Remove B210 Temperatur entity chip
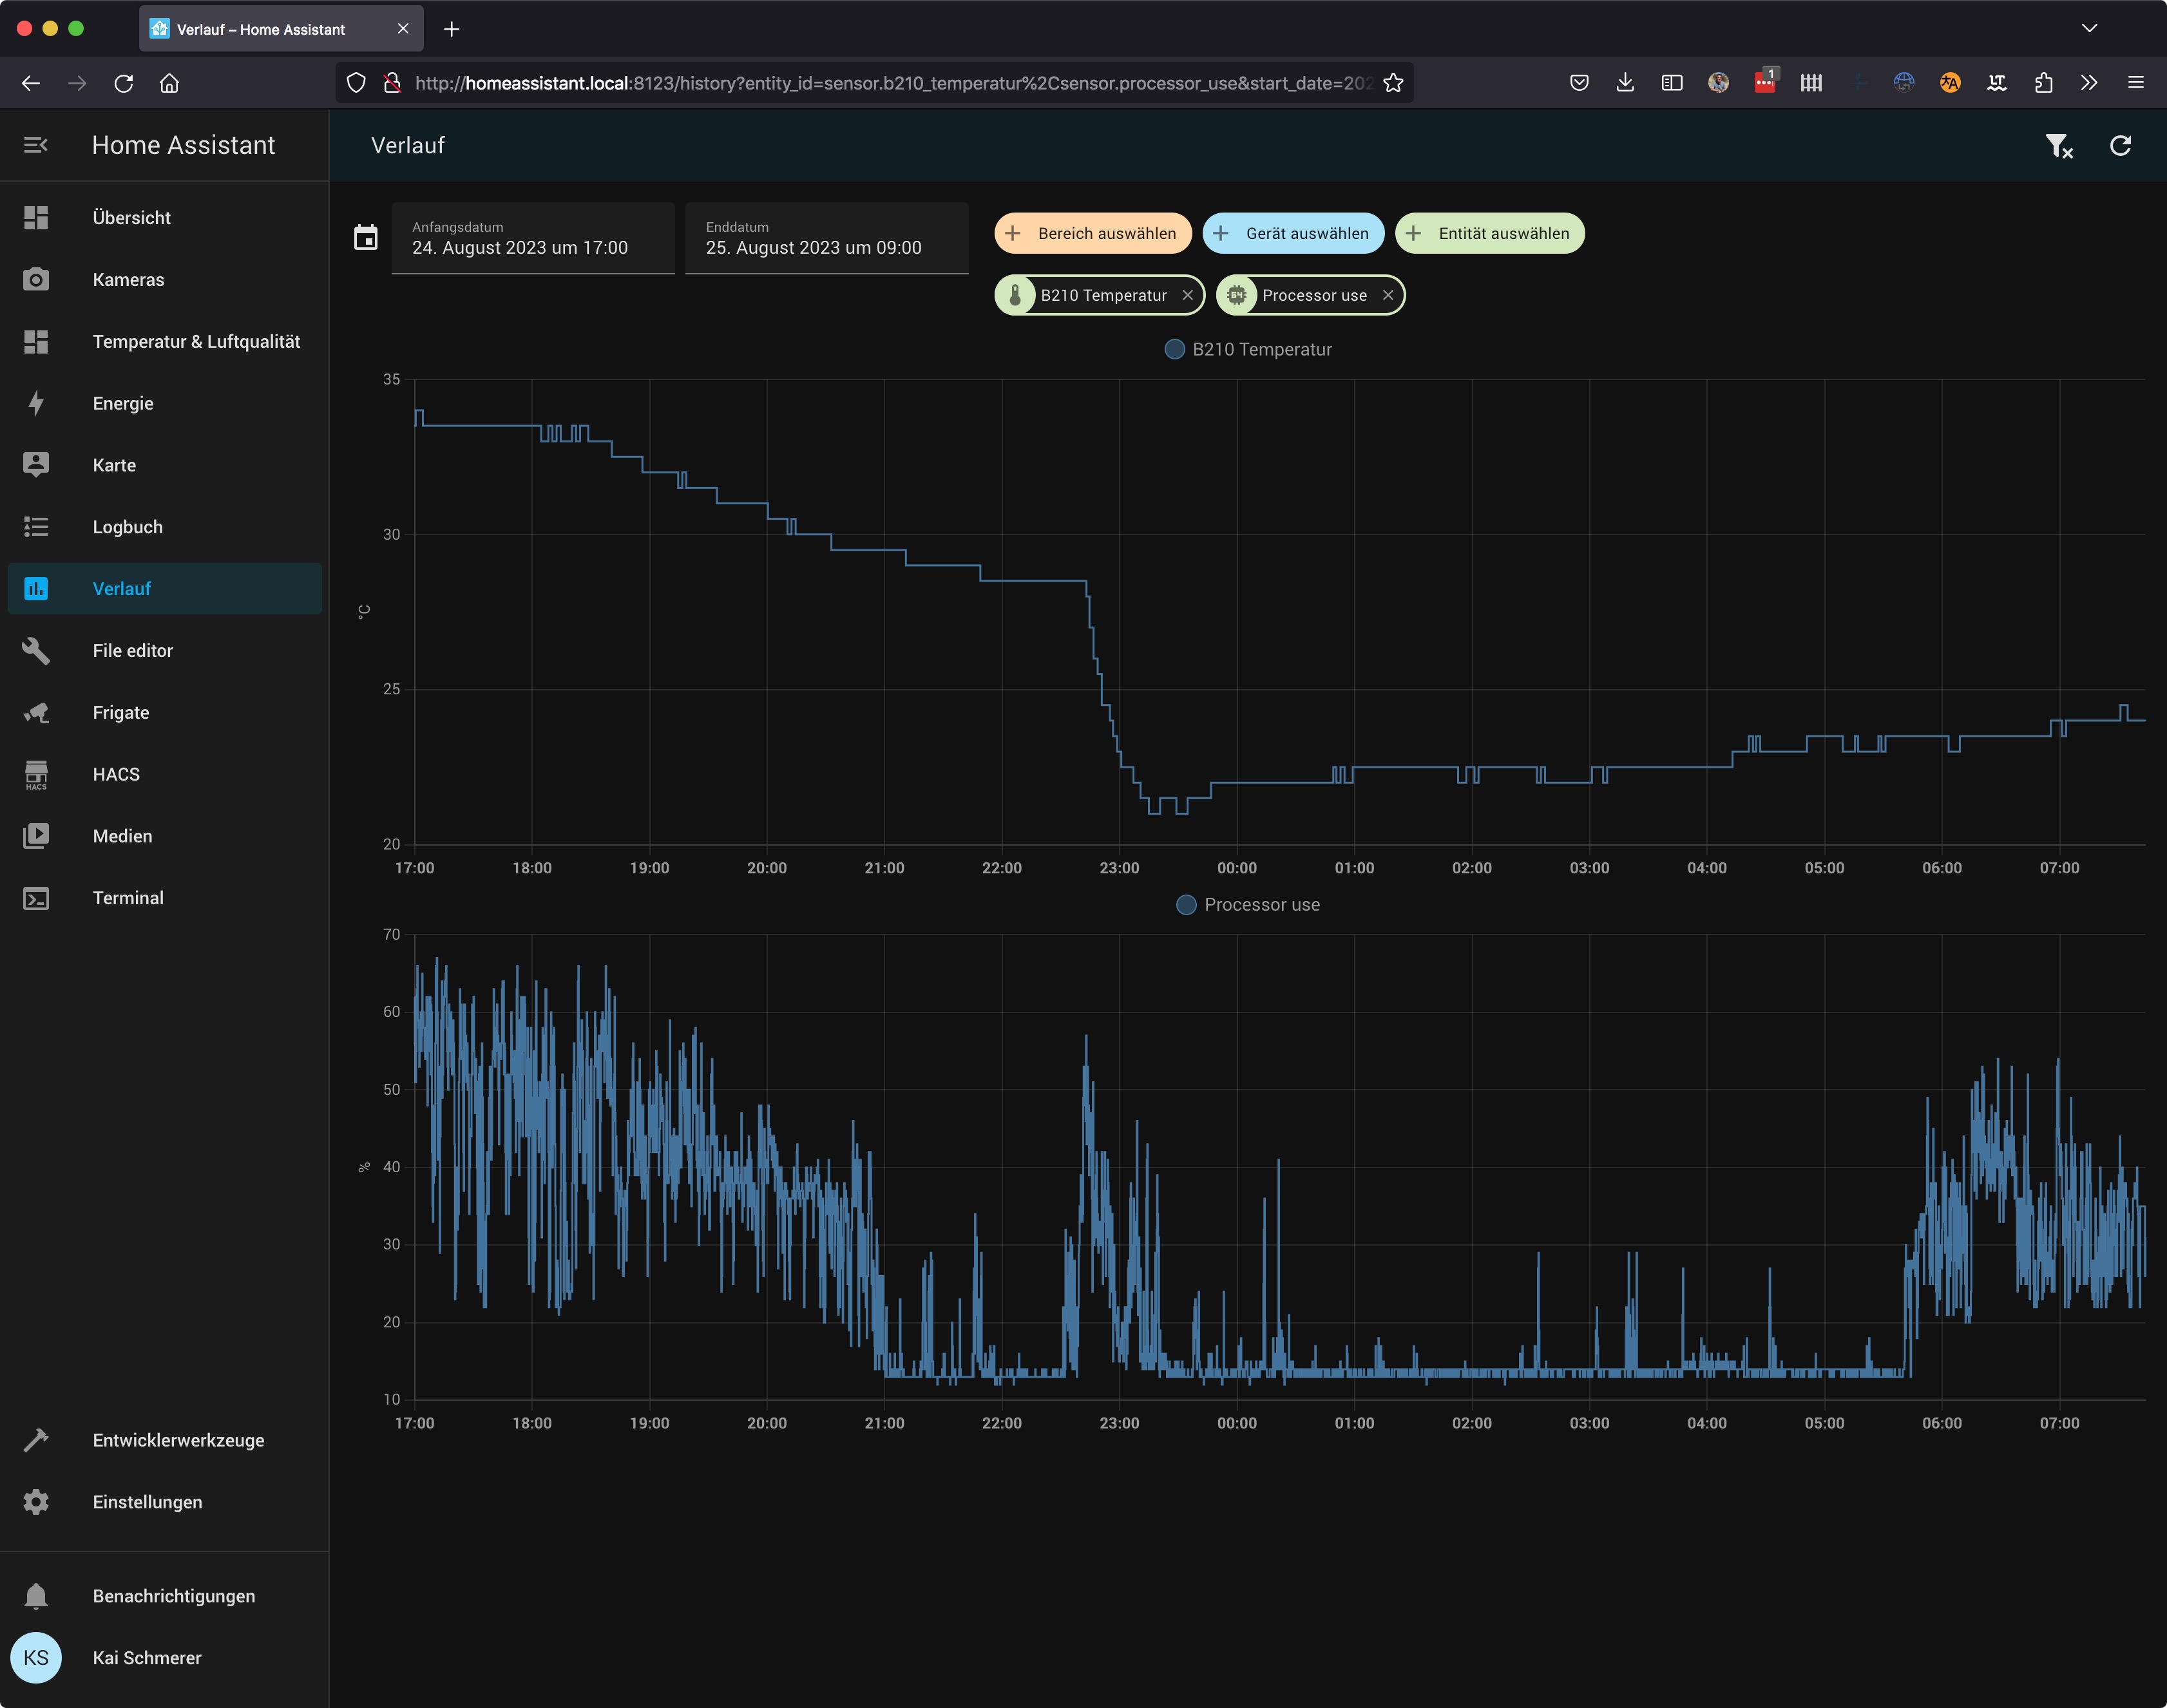 click(1187, 295)
